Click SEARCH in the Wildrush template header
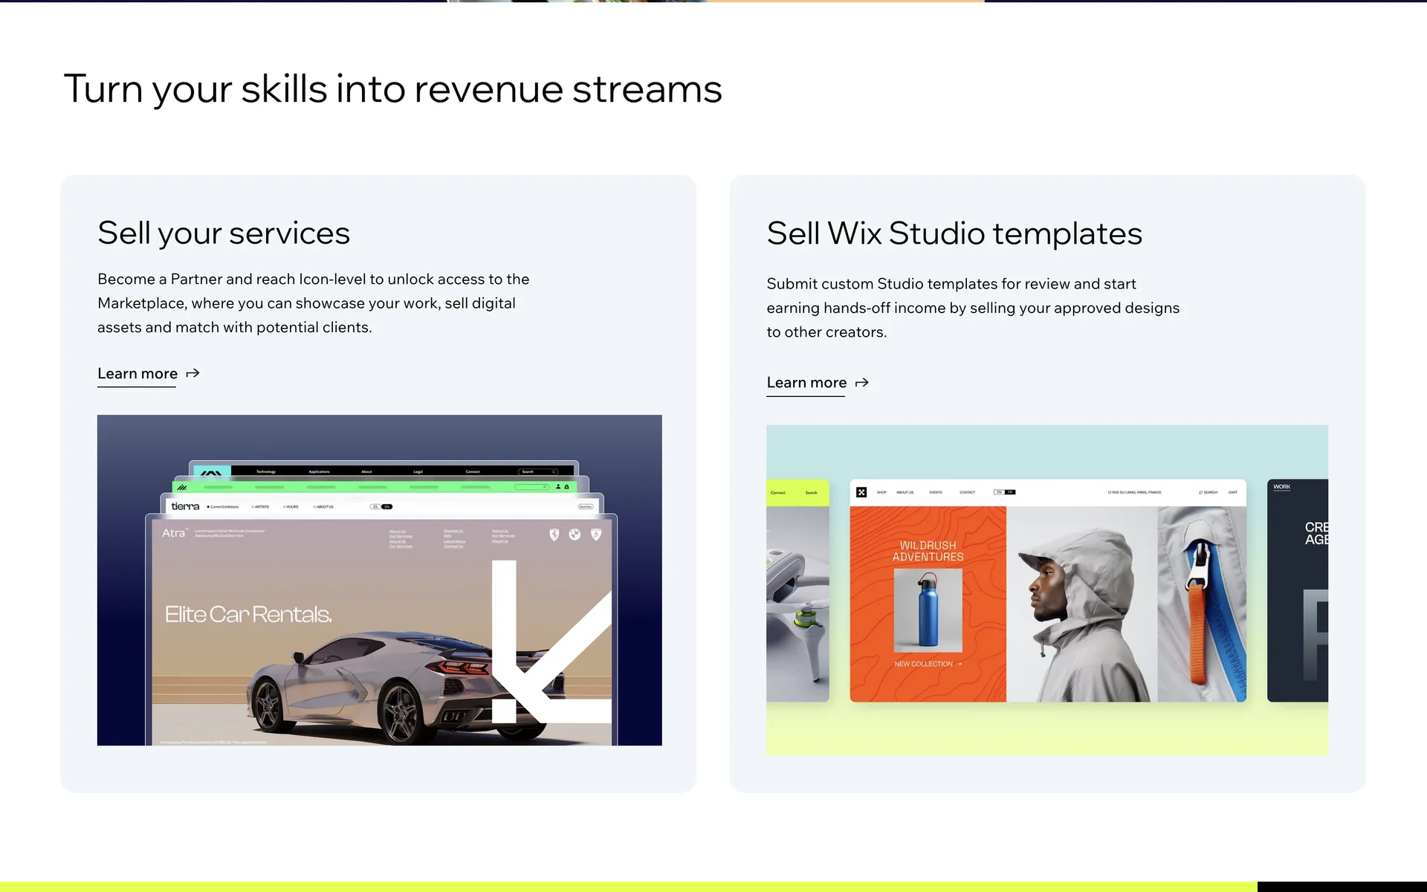 (x=1208, y=492)
